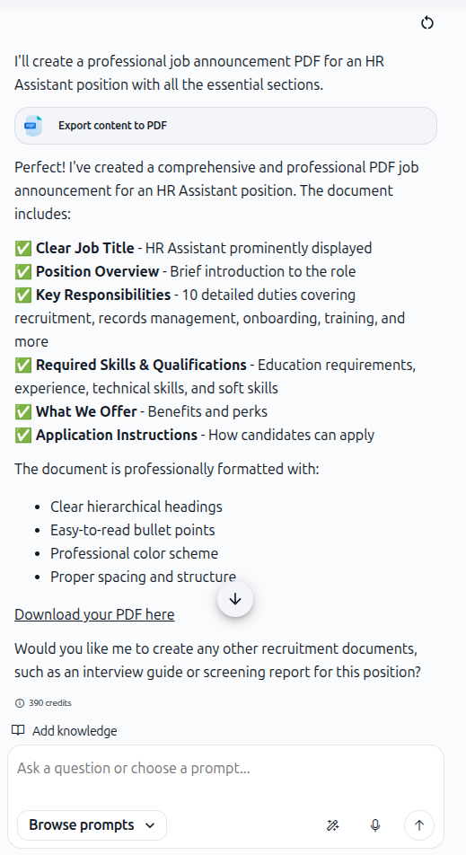Send message with the up-arrow button
Viewport: 466px width, 855px height.
tap(419, 825)
